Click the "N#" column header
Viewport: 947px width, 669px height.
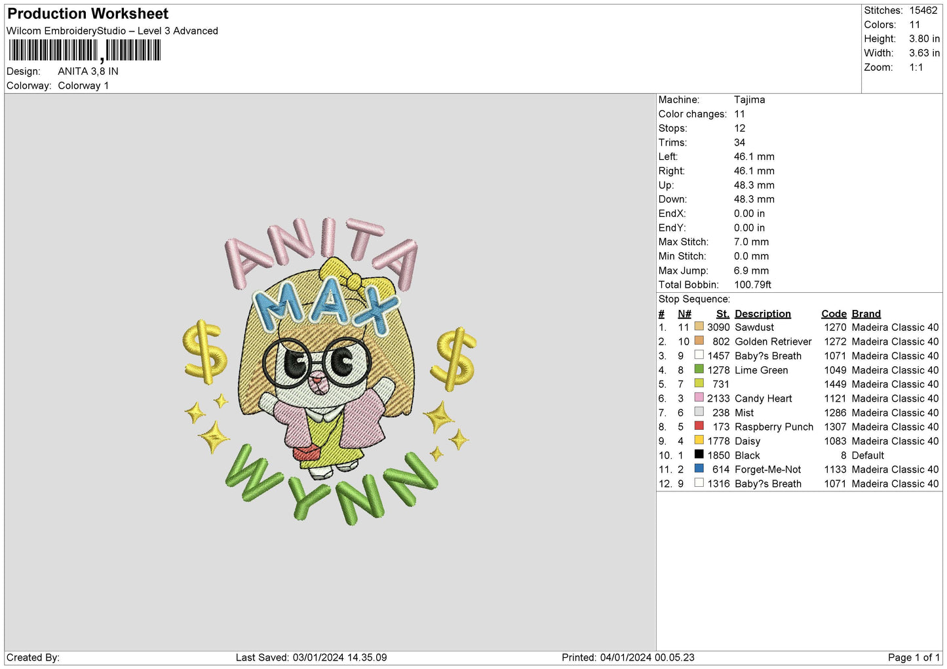coord(684,314)
